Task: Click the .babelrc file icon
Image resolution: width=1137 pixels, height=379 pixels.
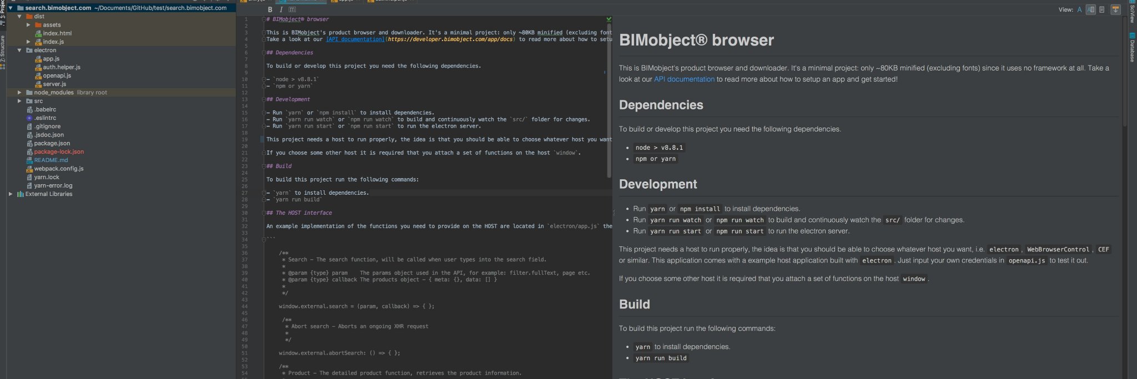Action: pyautogui.click(x=29, y=110)
